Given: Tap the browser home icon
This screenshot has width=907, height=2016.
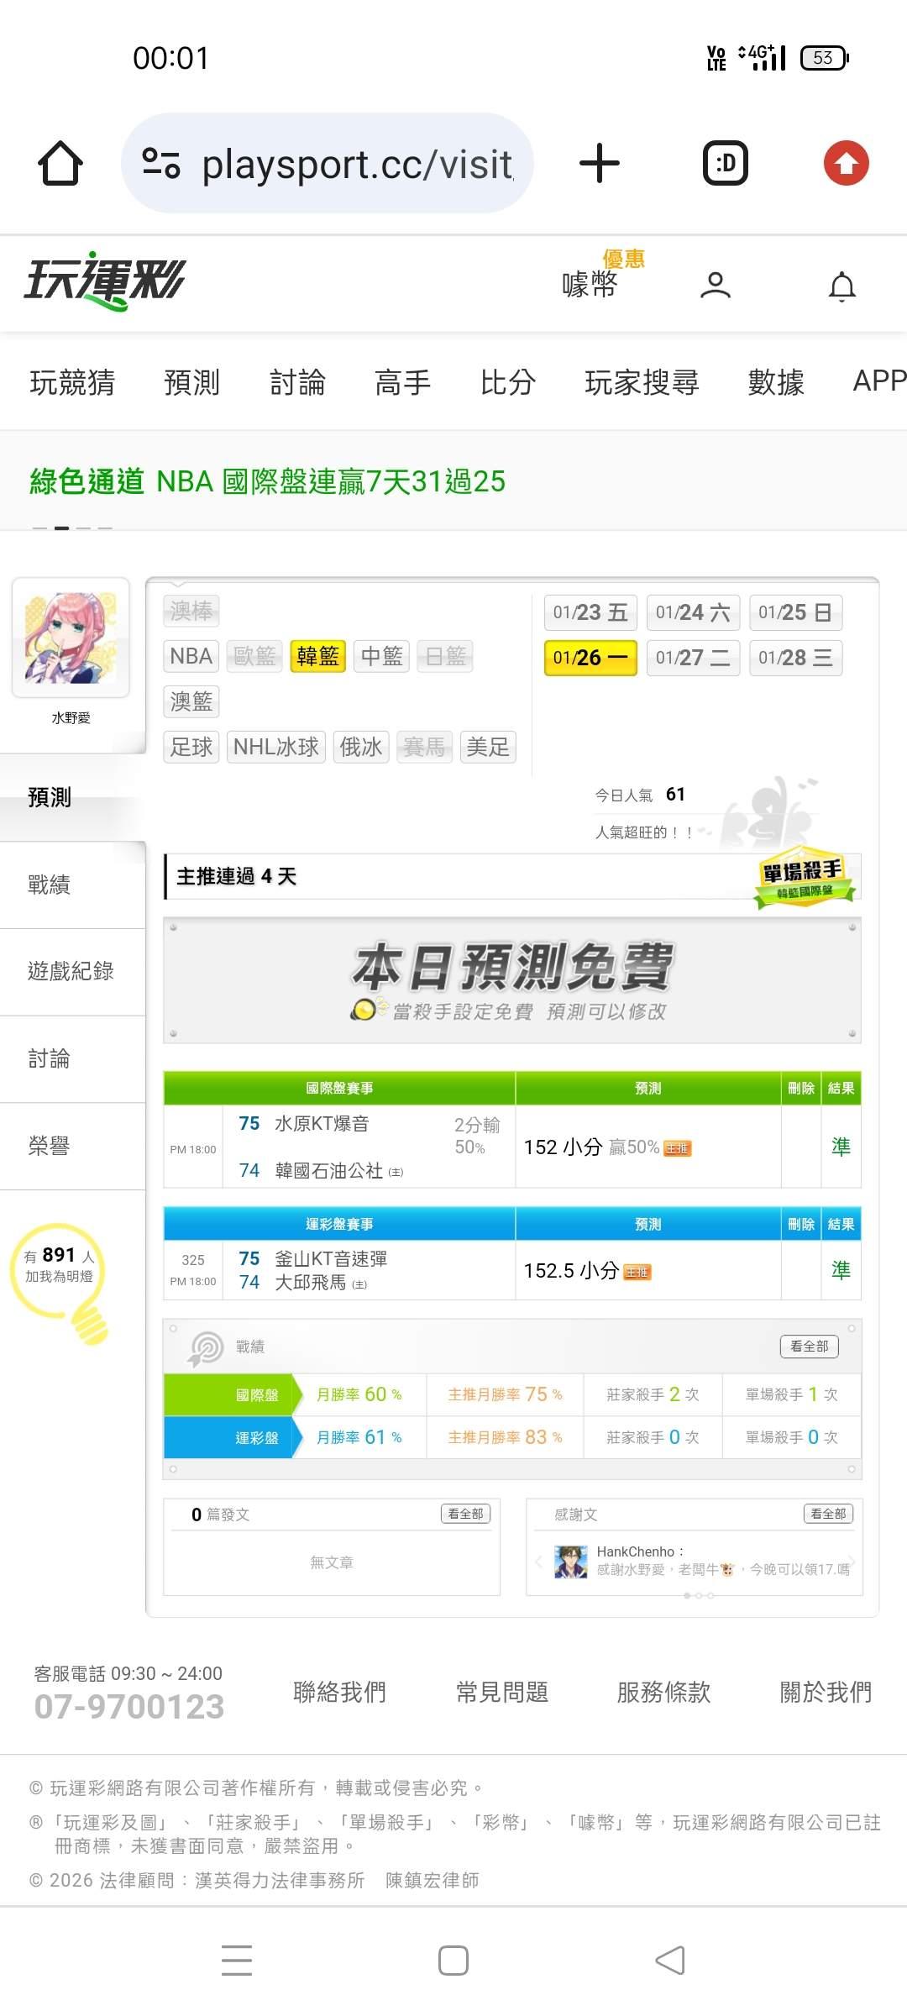Looking at the screenshot, I should tap(60, 163).
